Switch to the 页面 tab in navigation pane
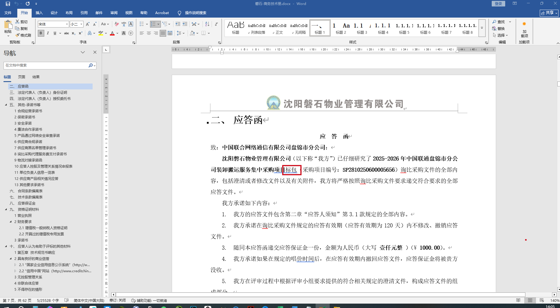The height and width of the screenshot is (308, 560). coord(22,77)
